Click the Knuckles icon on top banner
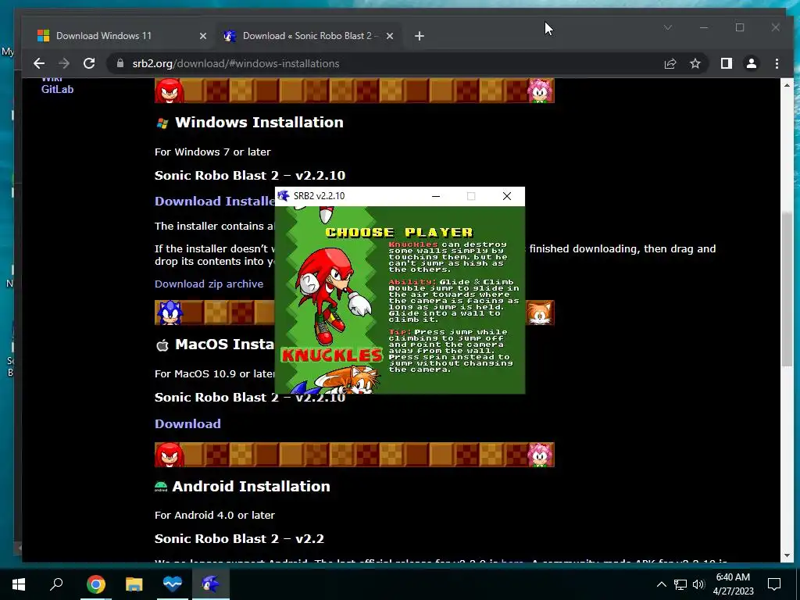Viewport: 800px width, 600px height. coord(169,91)
